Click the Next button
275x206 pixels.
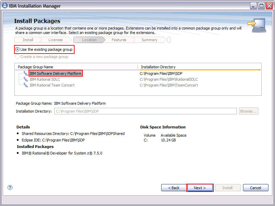[200, 187]
